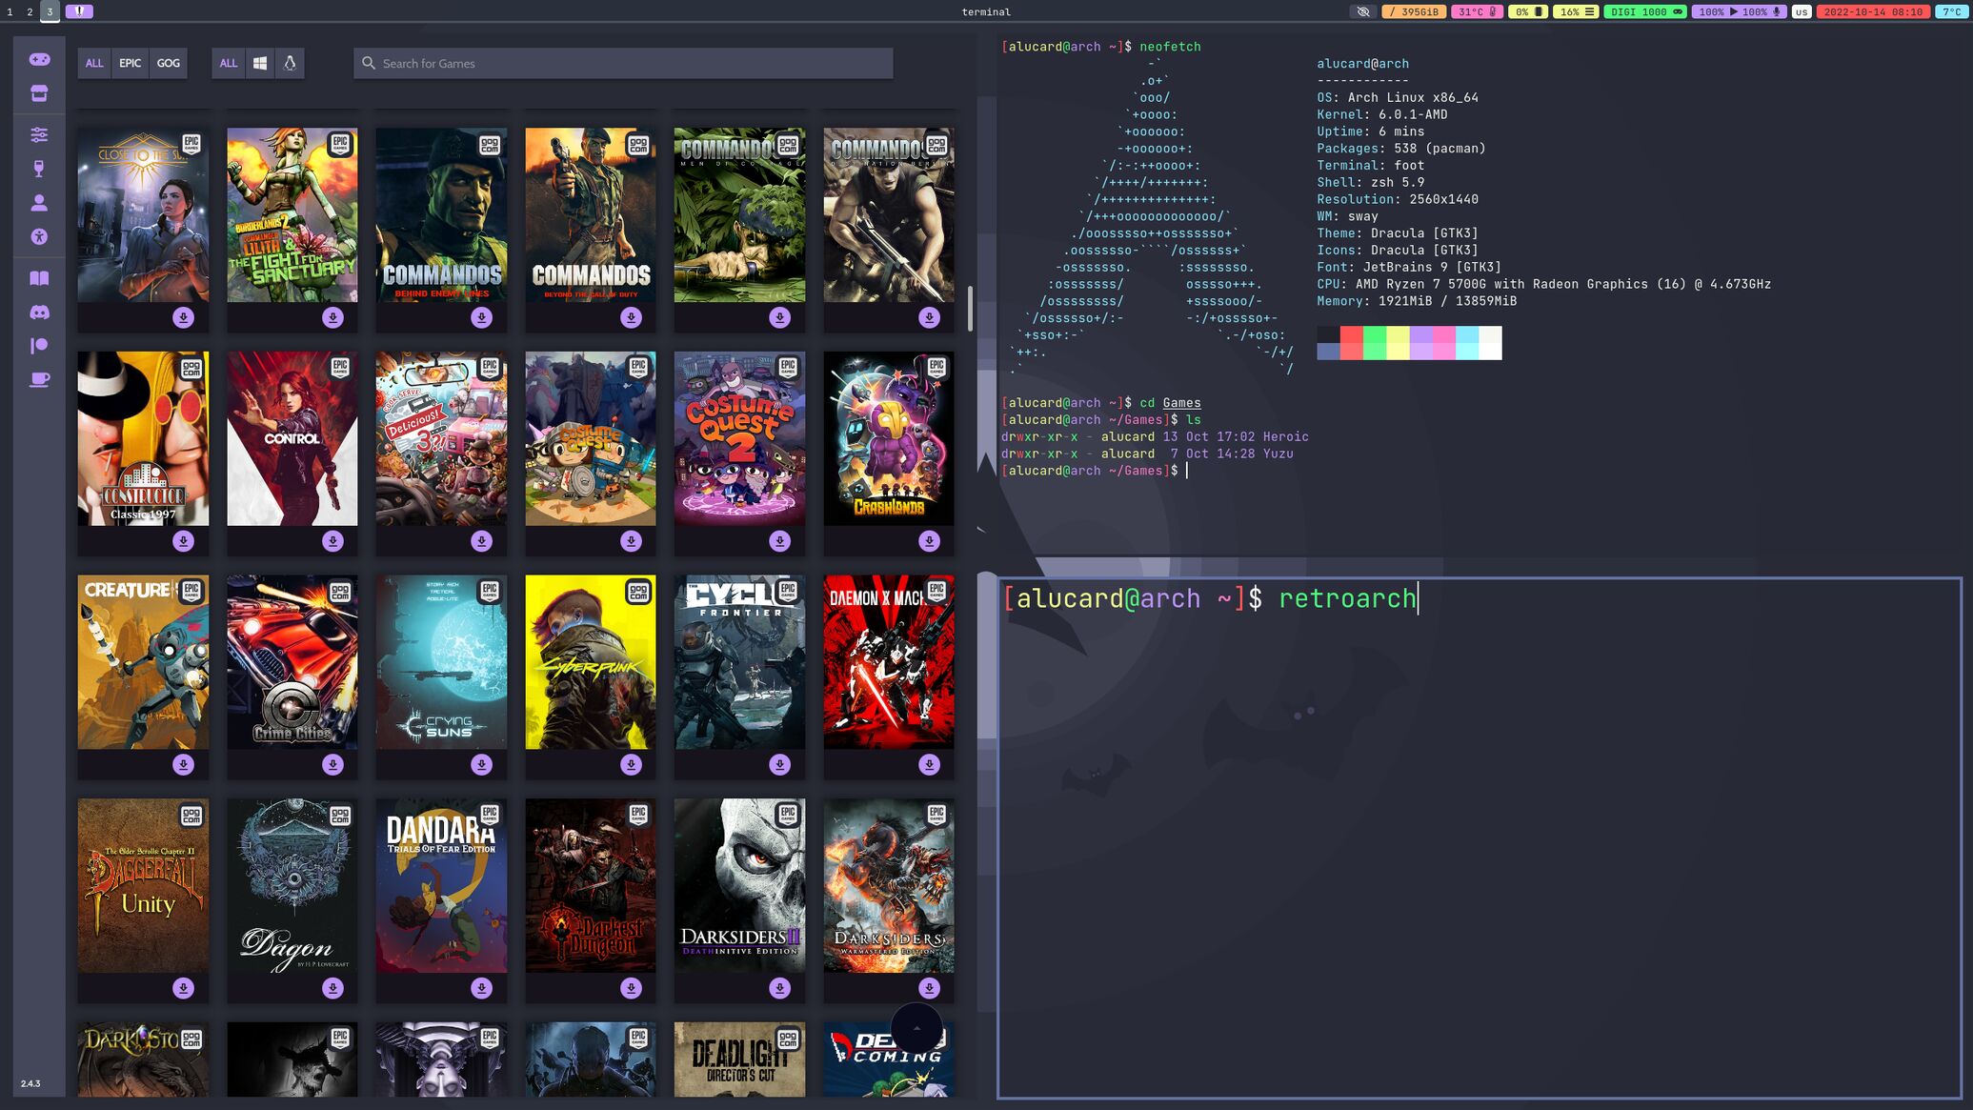This screenshot has height=1110, width=1973.
Task: Download Borderlands 2 Fight for Sanctuary
Action: pos(332,317)
